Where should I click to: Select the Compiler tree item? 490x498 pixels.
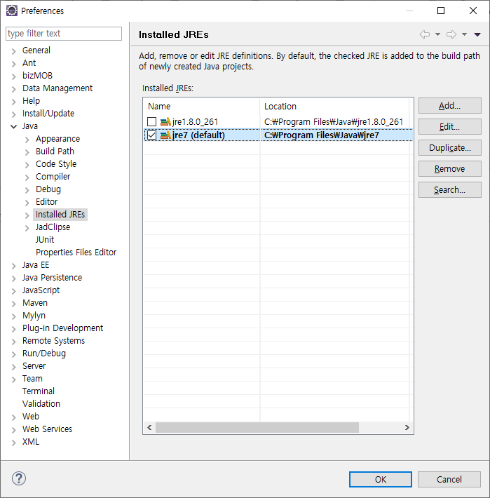click(x=53, y=177)
